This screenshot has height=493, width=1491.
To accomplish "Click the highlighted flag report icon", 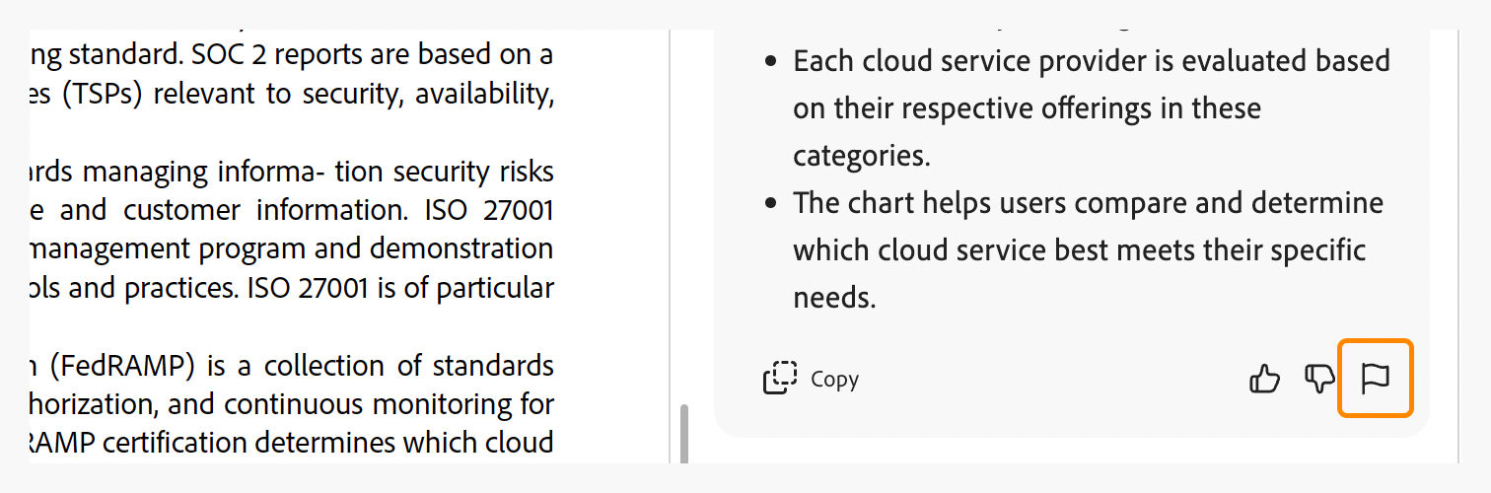I will point(1375,378).
